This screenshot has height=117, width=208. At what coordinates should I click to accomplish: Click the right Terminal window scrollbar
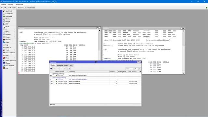tap(184, 52)
